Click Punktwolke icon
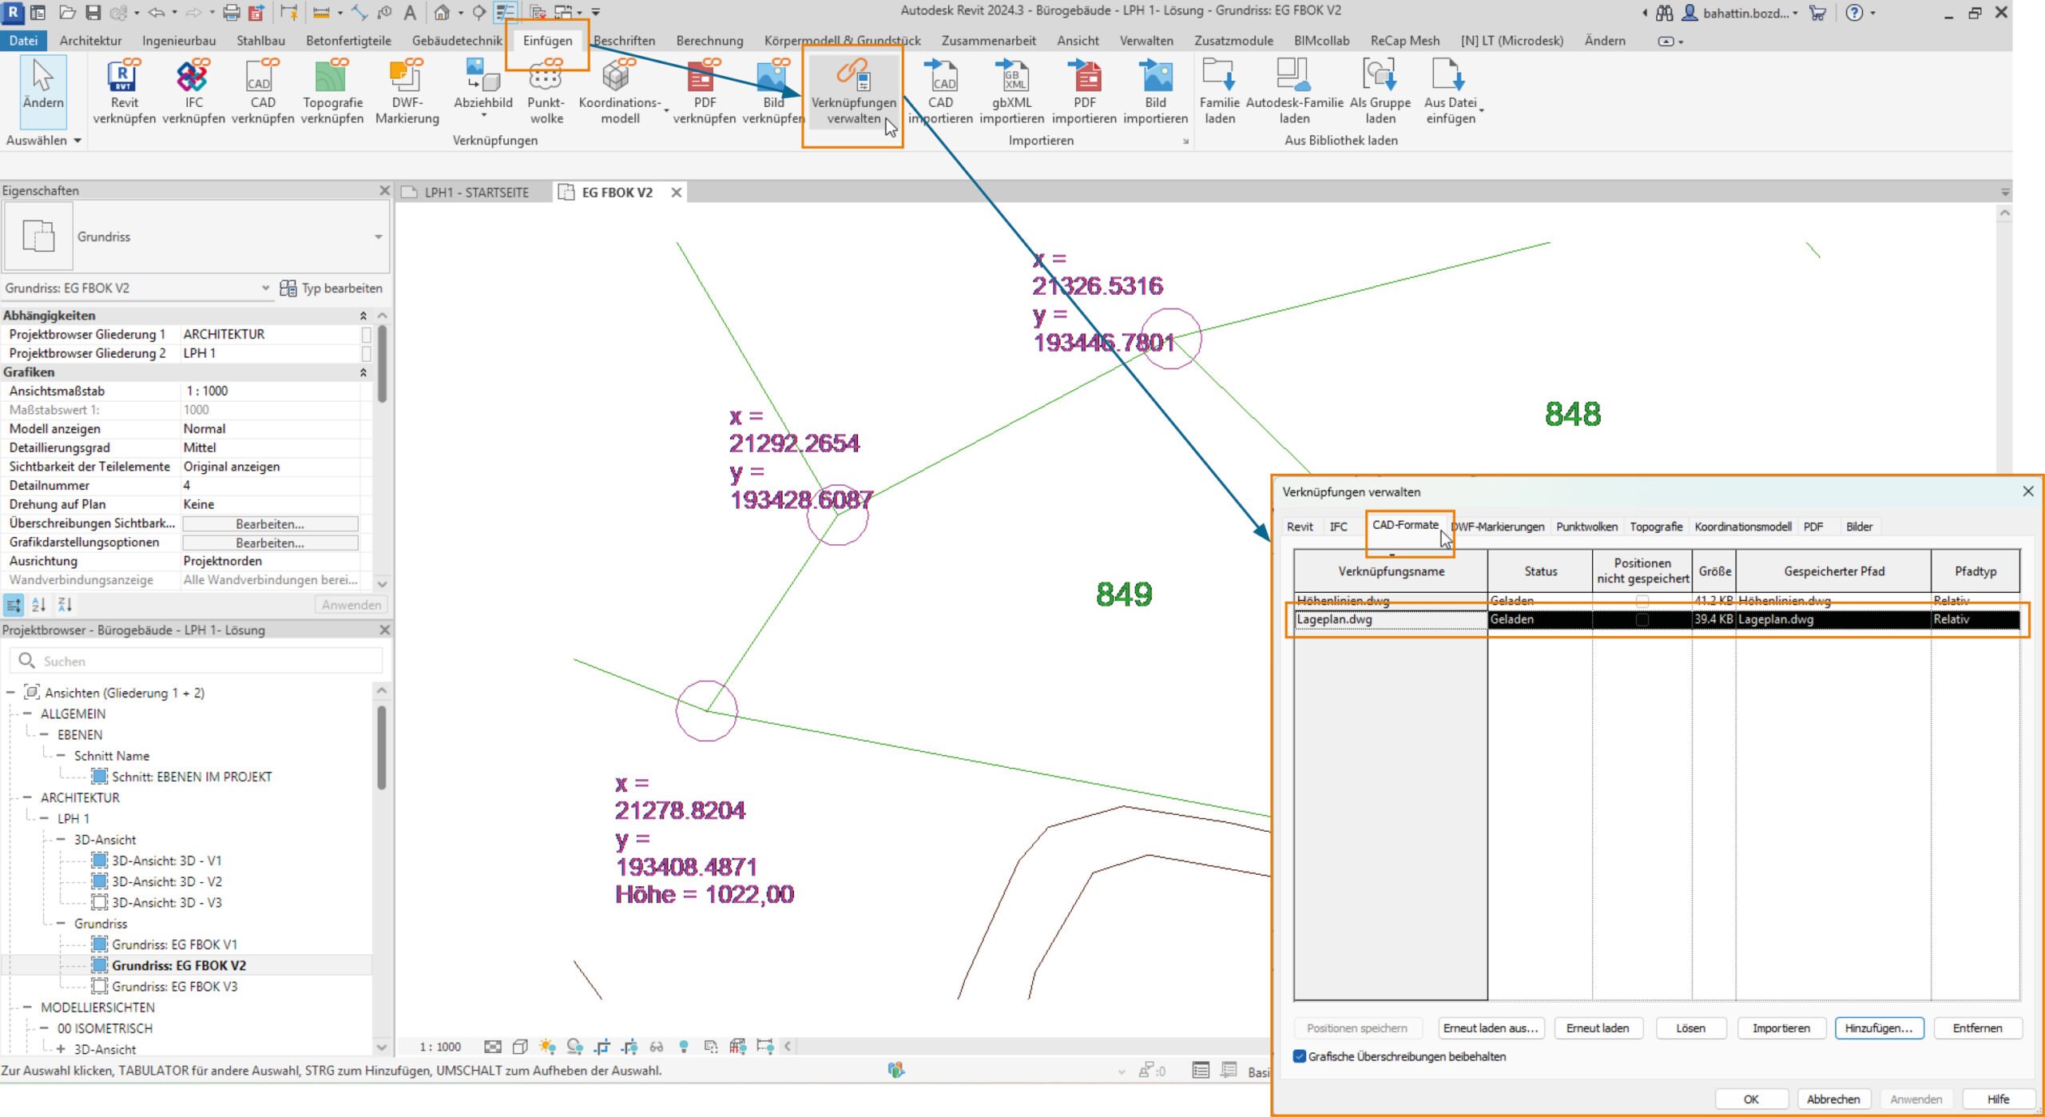 click(546, 77)
